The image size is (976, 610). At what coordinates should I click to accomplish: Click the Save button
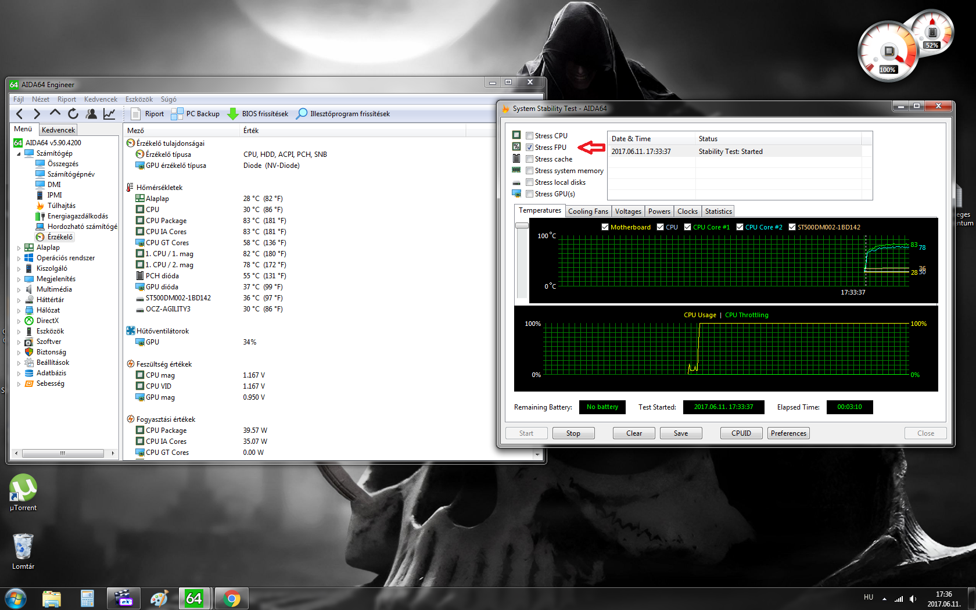681,433
